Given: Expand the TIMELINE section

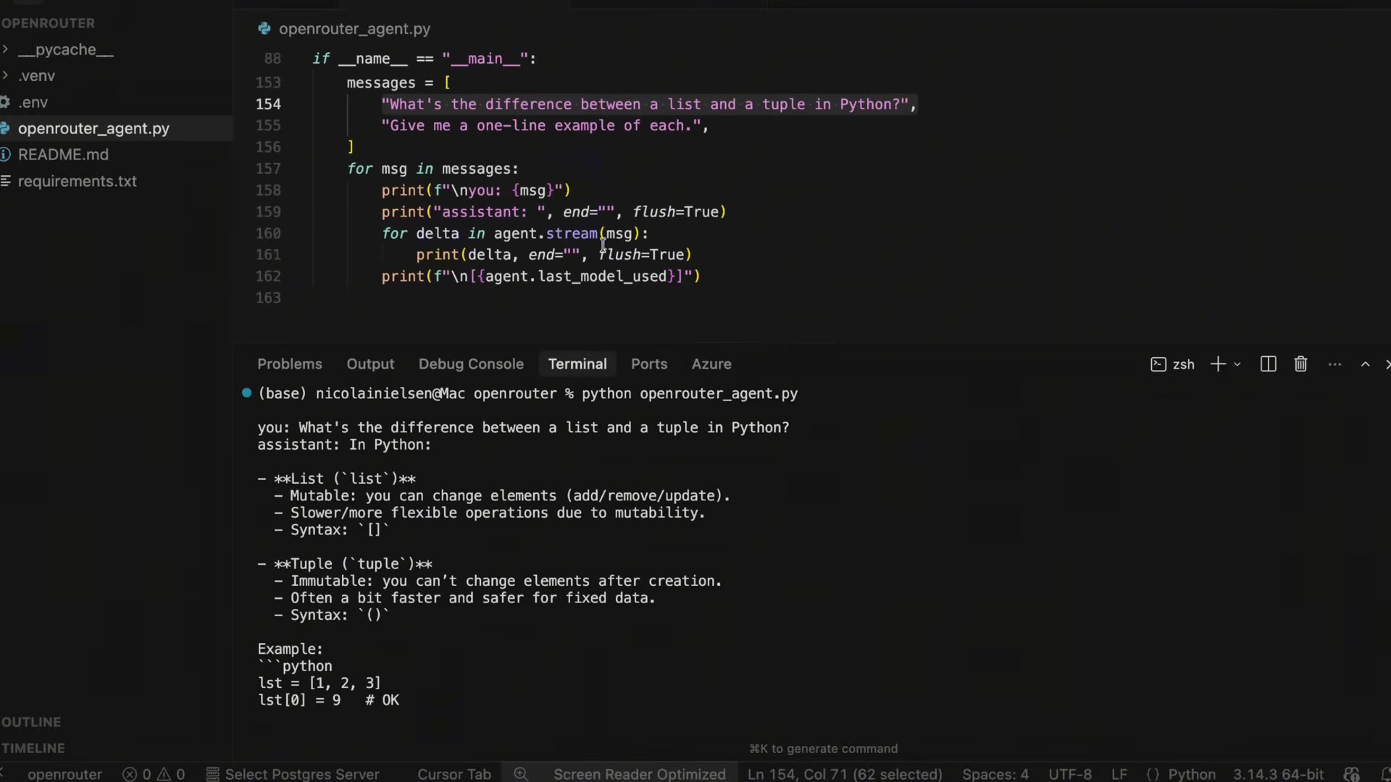Looking at the screenshot, I should pos(33,748).
